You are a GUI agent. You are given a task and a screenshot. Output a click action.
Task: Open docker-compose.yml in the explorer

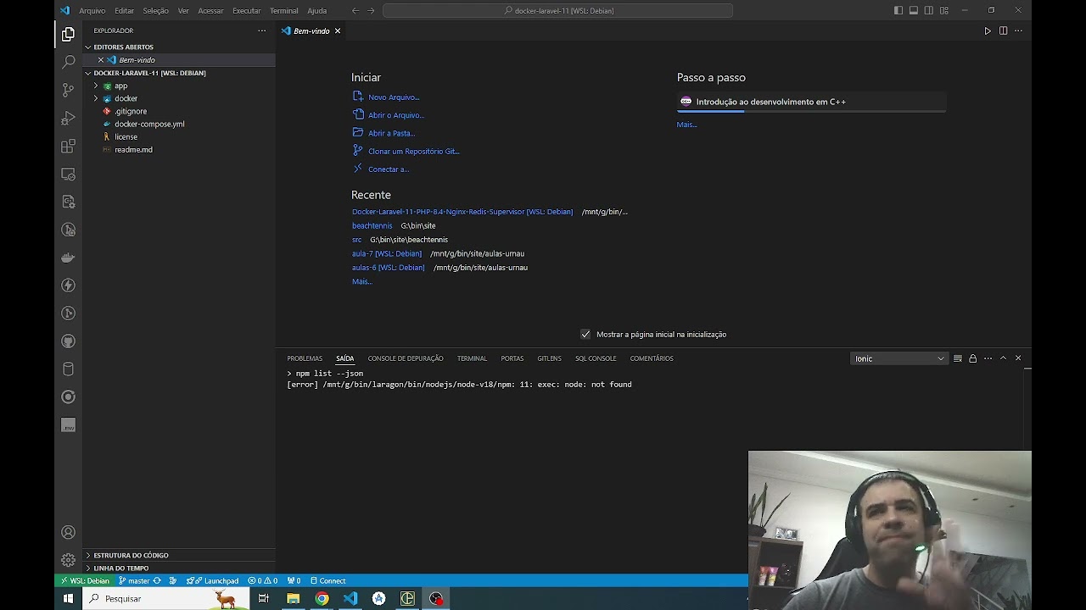point(149,124)
